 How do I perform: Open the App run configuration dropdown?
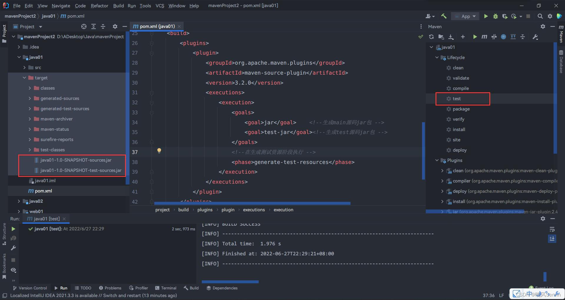pos(465,16)
